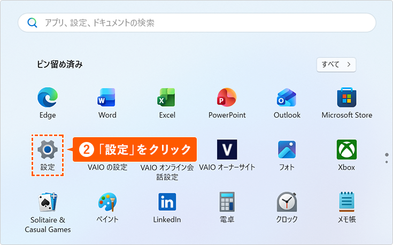Start Solitaire & Casual Games
Viewport: 393px width, 245px height.
pos(47,203)
